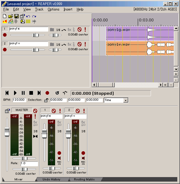Click the BPM tempo input field
Image resolution: width=180 pixels, height=184 pixels.
[x=19, y=100]
